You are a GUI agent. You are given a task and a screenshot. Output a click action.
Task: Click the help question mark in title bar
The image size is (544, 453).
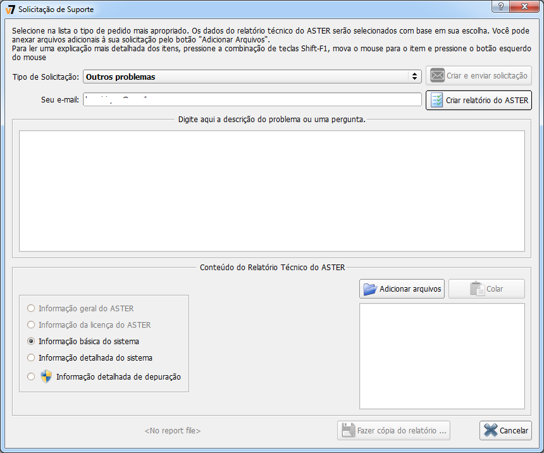500,6
